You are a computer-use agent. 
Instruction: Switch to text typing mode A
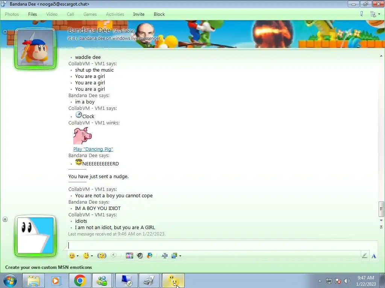point(374,256)
